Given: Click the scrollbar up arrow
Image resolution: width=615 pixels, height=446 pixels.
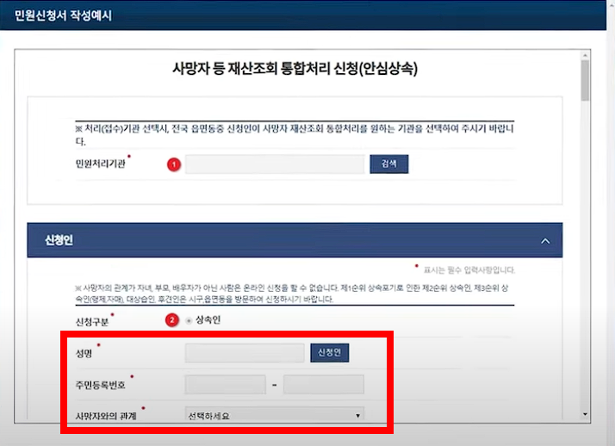Looking at the screenshot, I should tap(585, 56).
